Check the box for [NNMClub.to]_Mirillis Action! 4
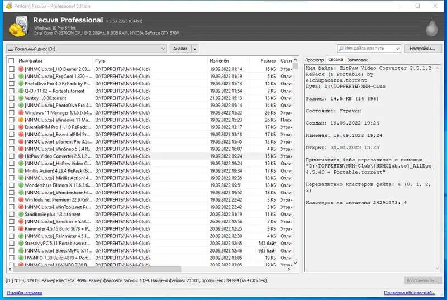The height and width of the screenshot is (300, 447). (11, 178)
